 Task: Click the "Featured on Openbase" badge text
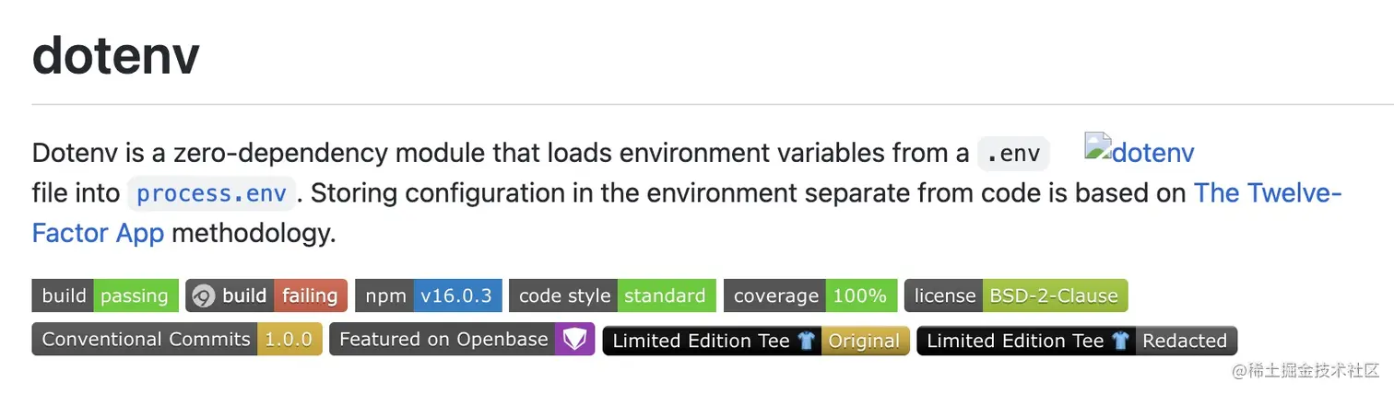443,340
